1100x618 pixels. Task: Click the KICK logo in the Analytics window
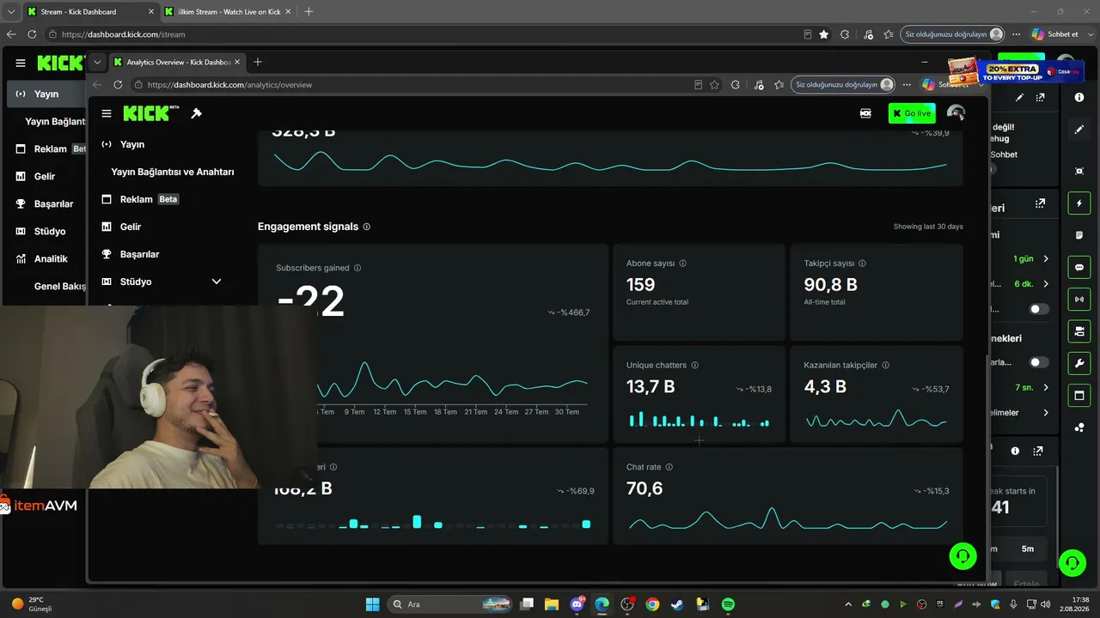click(x=150, y=113)
